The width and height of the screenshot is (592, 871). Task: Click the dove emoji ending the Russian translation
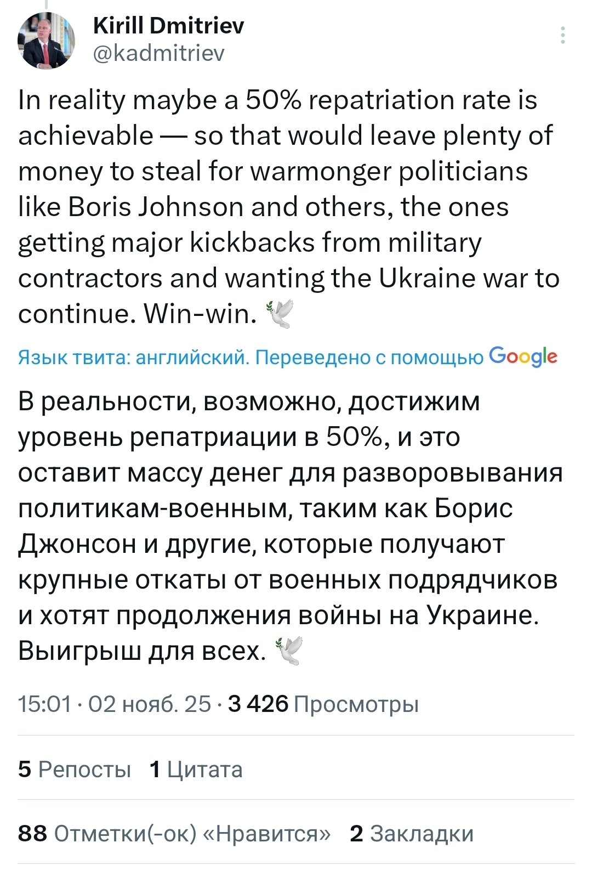click(288, 651)
